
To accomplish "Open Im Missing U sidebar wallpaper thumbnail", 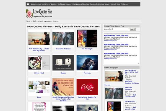I will pyautogui.click(x=114, y=106).
